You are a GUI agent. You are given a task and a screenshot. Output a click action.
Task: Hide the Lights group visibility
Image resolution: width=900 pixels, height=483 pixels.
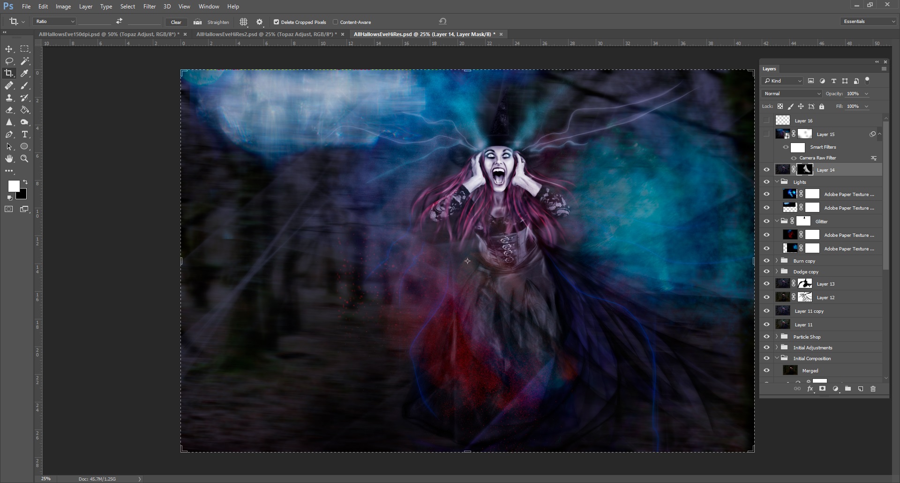[x=767, y=182]
